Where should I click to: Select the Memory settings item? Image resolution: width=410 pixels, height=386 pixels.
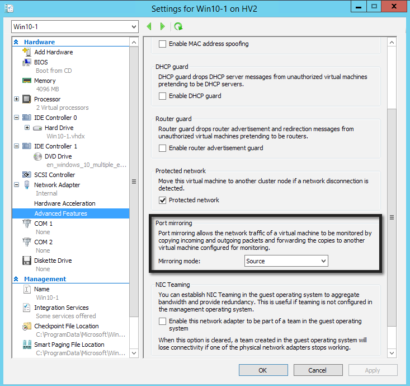click(45, 81)
